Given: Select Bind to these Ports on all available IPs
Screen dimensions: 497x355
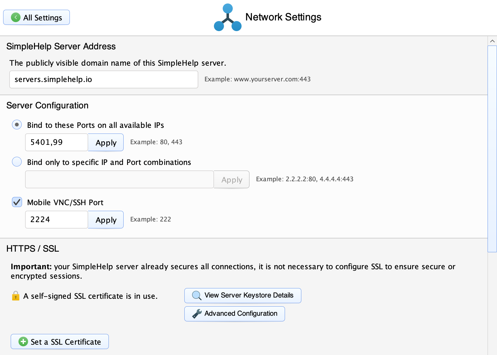Looking at the screenshot, I should pyautogui.click(x=17, y=125).
